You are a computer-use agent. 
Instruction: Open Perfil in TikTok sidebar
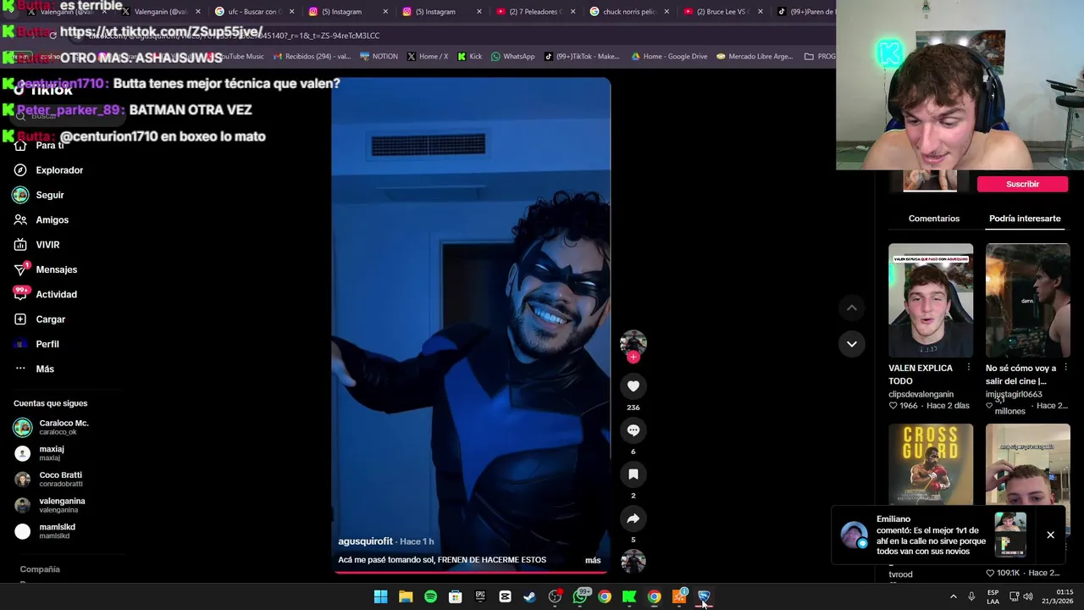36,344
